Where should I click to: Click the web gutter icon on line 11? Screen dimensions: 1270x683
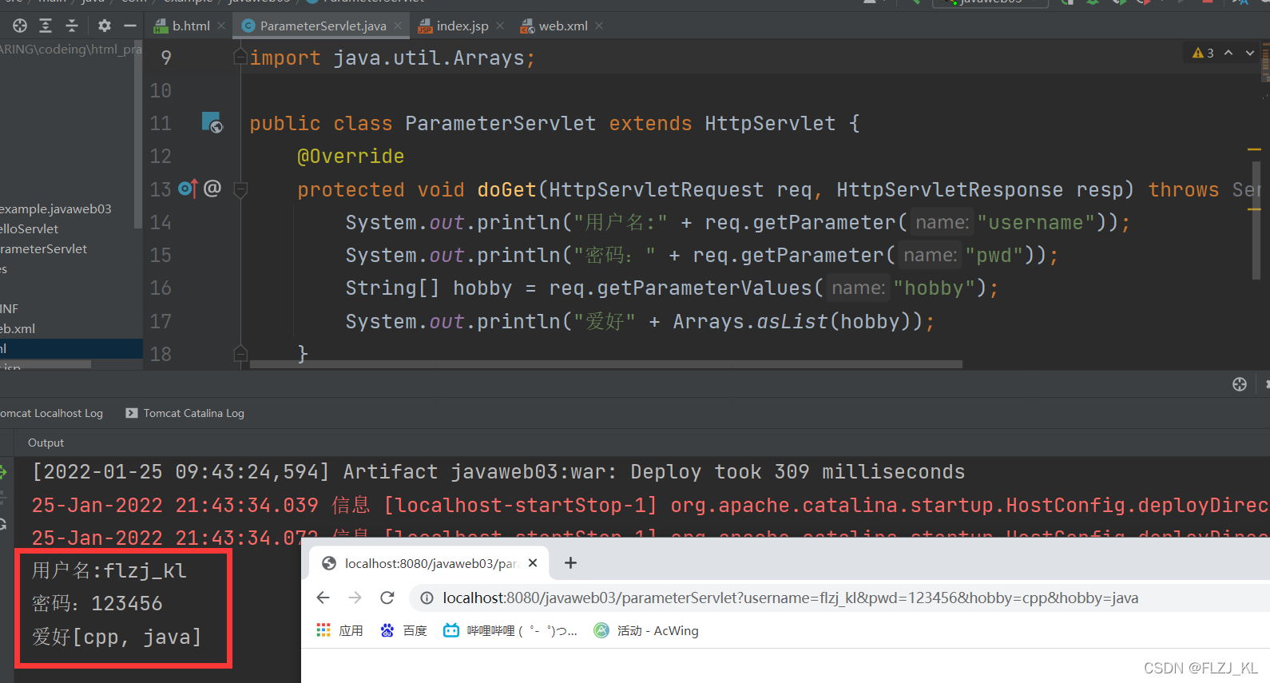pos(212,122)
